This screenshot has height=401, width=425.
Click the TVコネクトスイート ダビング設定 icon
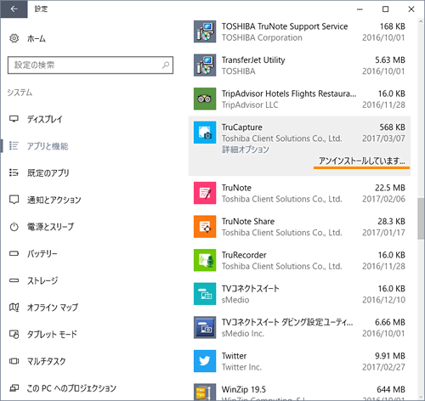point(205,328)
